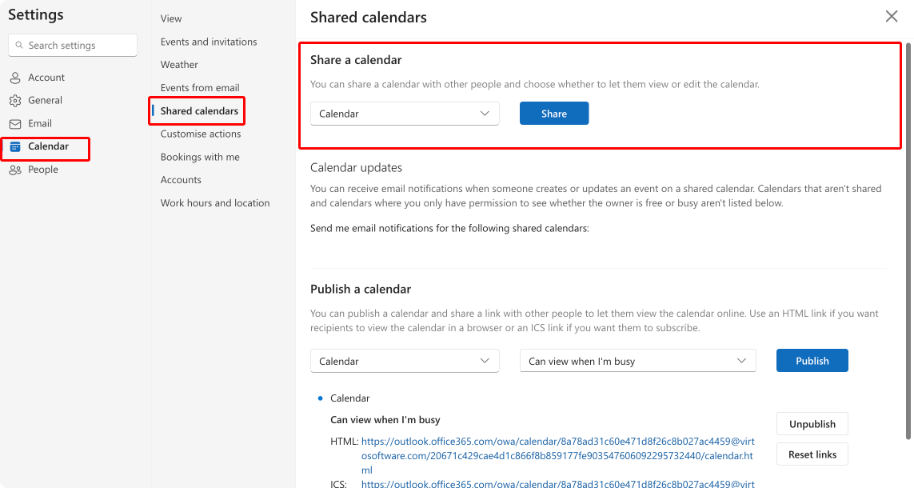Select the Shared calendars page
The width and height of the screenshot is (914, 488).
click(x=199, y=110)
